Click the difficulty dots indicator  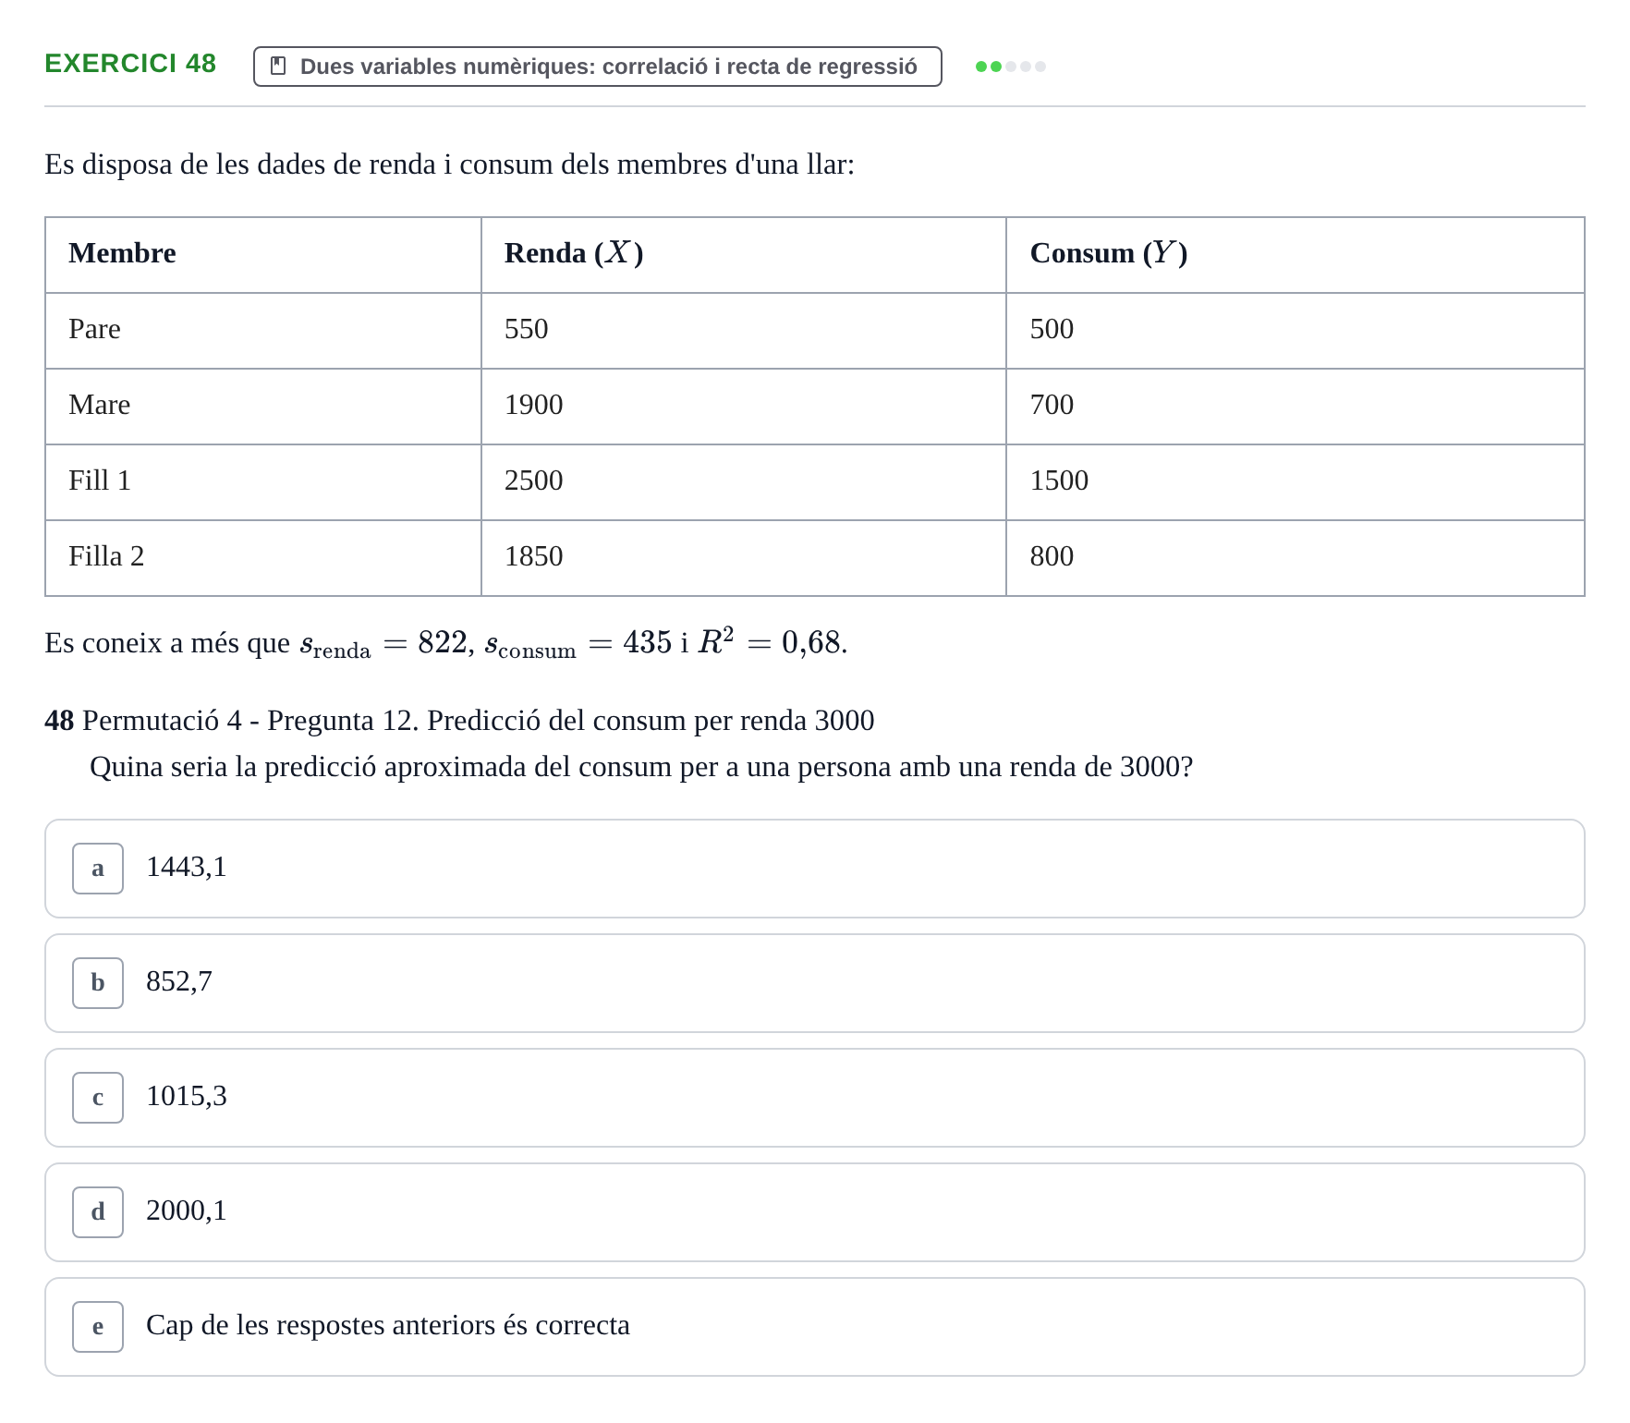[x=1011, y=67]
